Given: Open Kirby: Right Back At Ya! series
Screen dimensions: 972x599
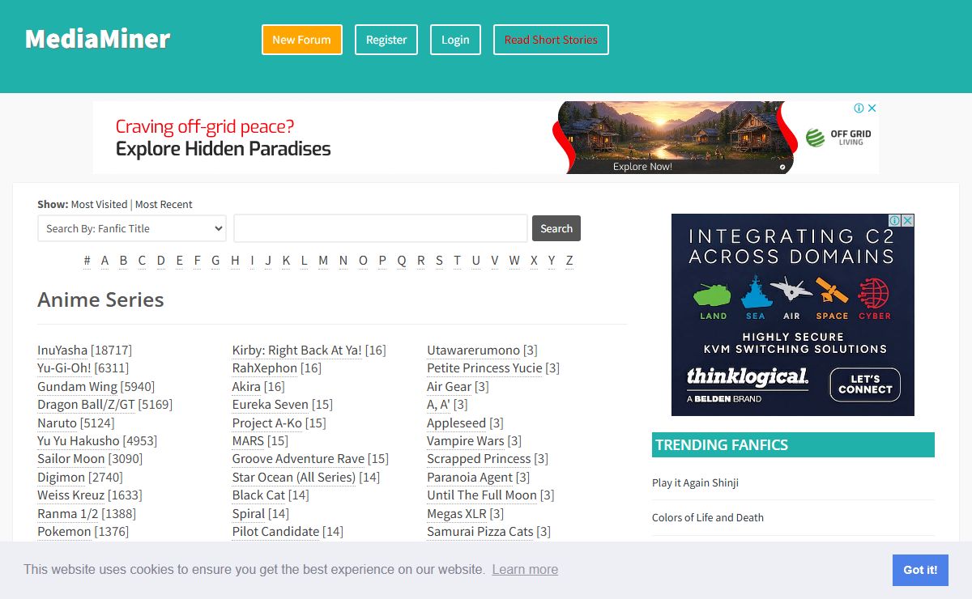Looking at the screenshot, I should tap(297, 350).
